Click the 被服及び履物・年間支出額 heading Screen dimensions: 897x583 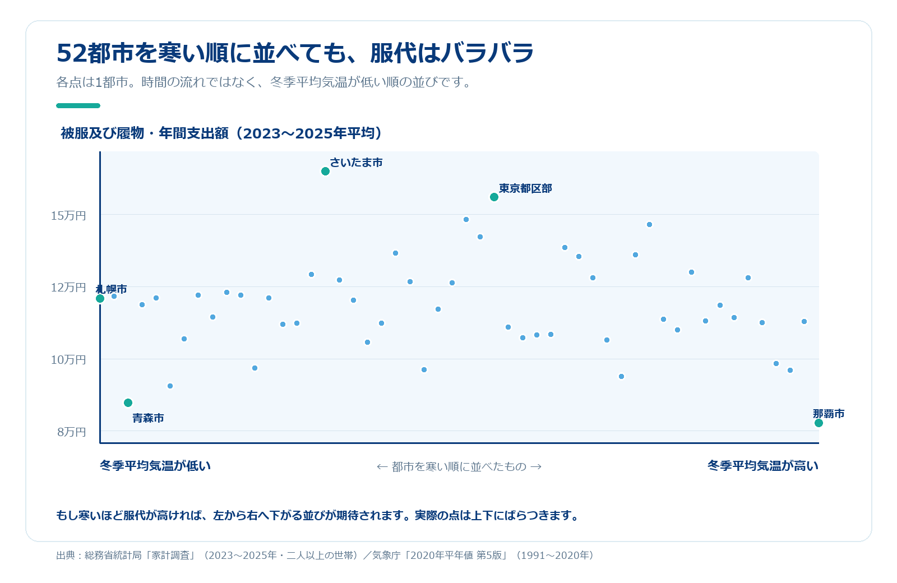(x=223, y=133)
